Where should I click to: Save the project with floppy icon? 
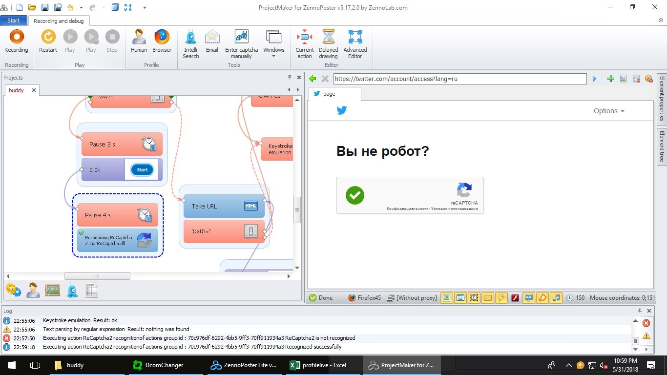pyautogui.click(x=45, y=7)
